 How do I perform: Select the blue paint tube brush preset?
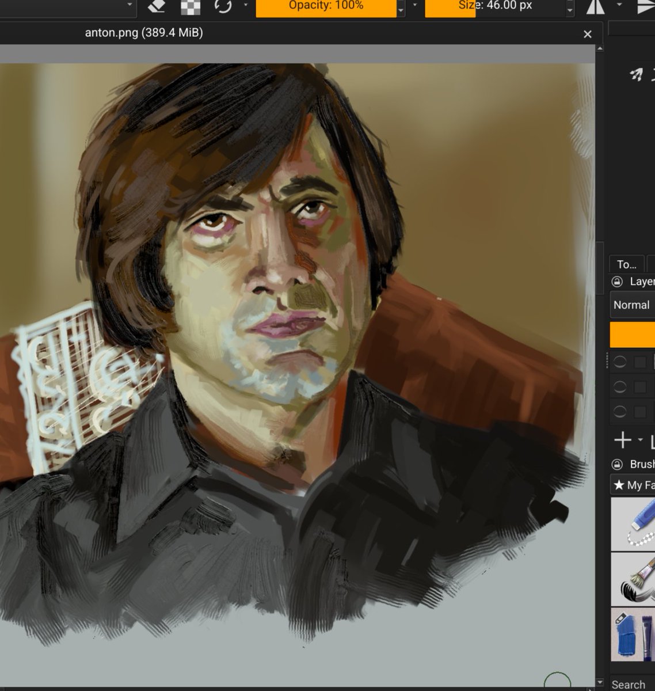633,634
